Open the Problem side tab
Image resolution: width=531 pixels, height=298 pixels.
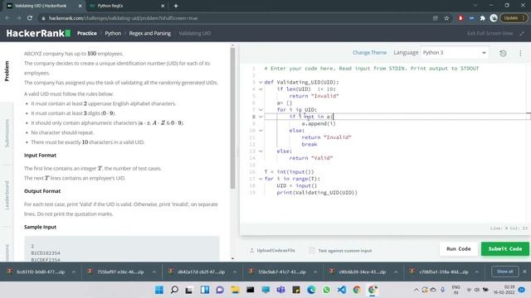pyautogui.click(x=7, y=71)
